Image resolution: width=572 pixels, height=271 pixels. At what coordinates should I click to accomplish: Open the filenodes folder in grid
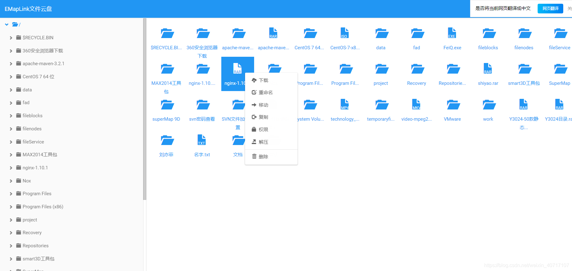pyautogui.click(x=525, y=33)
